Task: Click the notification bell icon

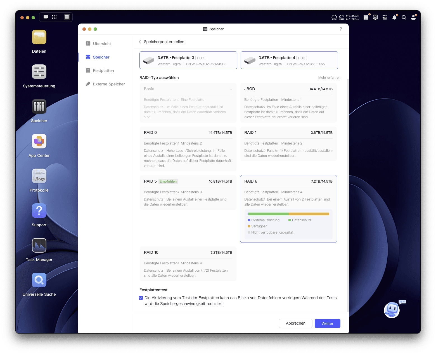Action: click(x=394, y=17)
